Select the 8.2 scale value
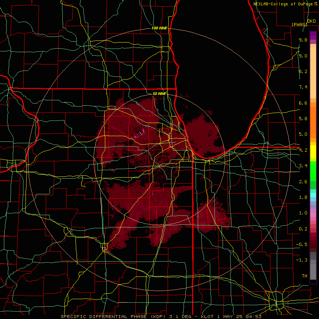The image size is (319, 319). pos(303,72)
